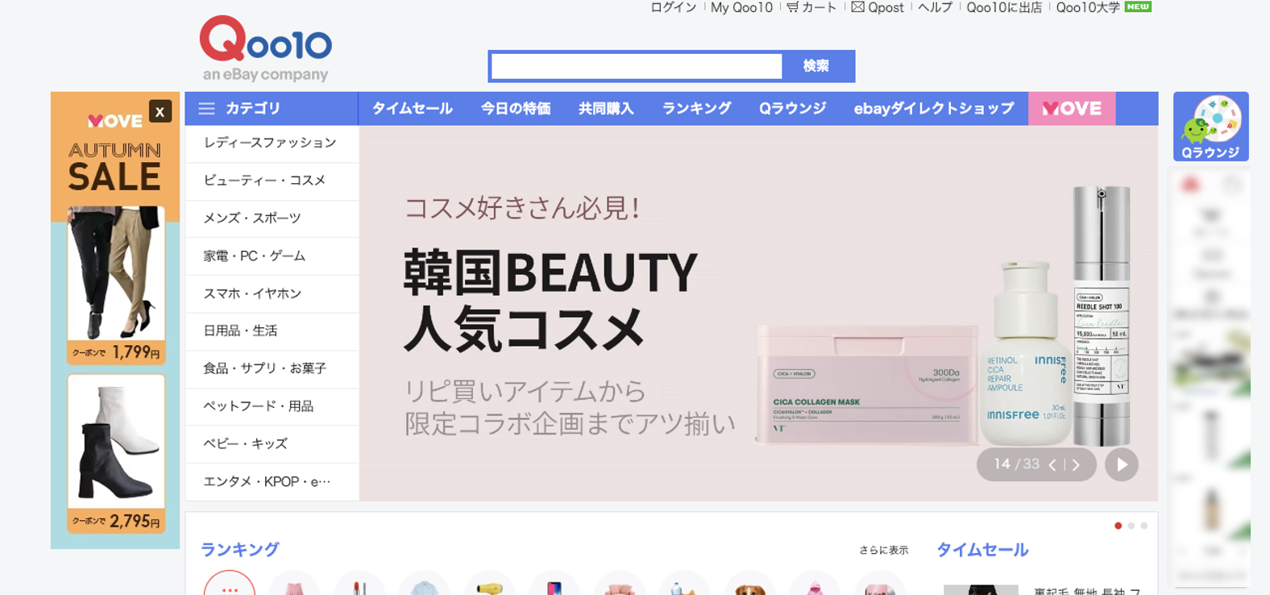Image resolution: width=1270 pixels, height=595 pixels.
Task: Select the second carousel dot
Action: (1131, 526)
